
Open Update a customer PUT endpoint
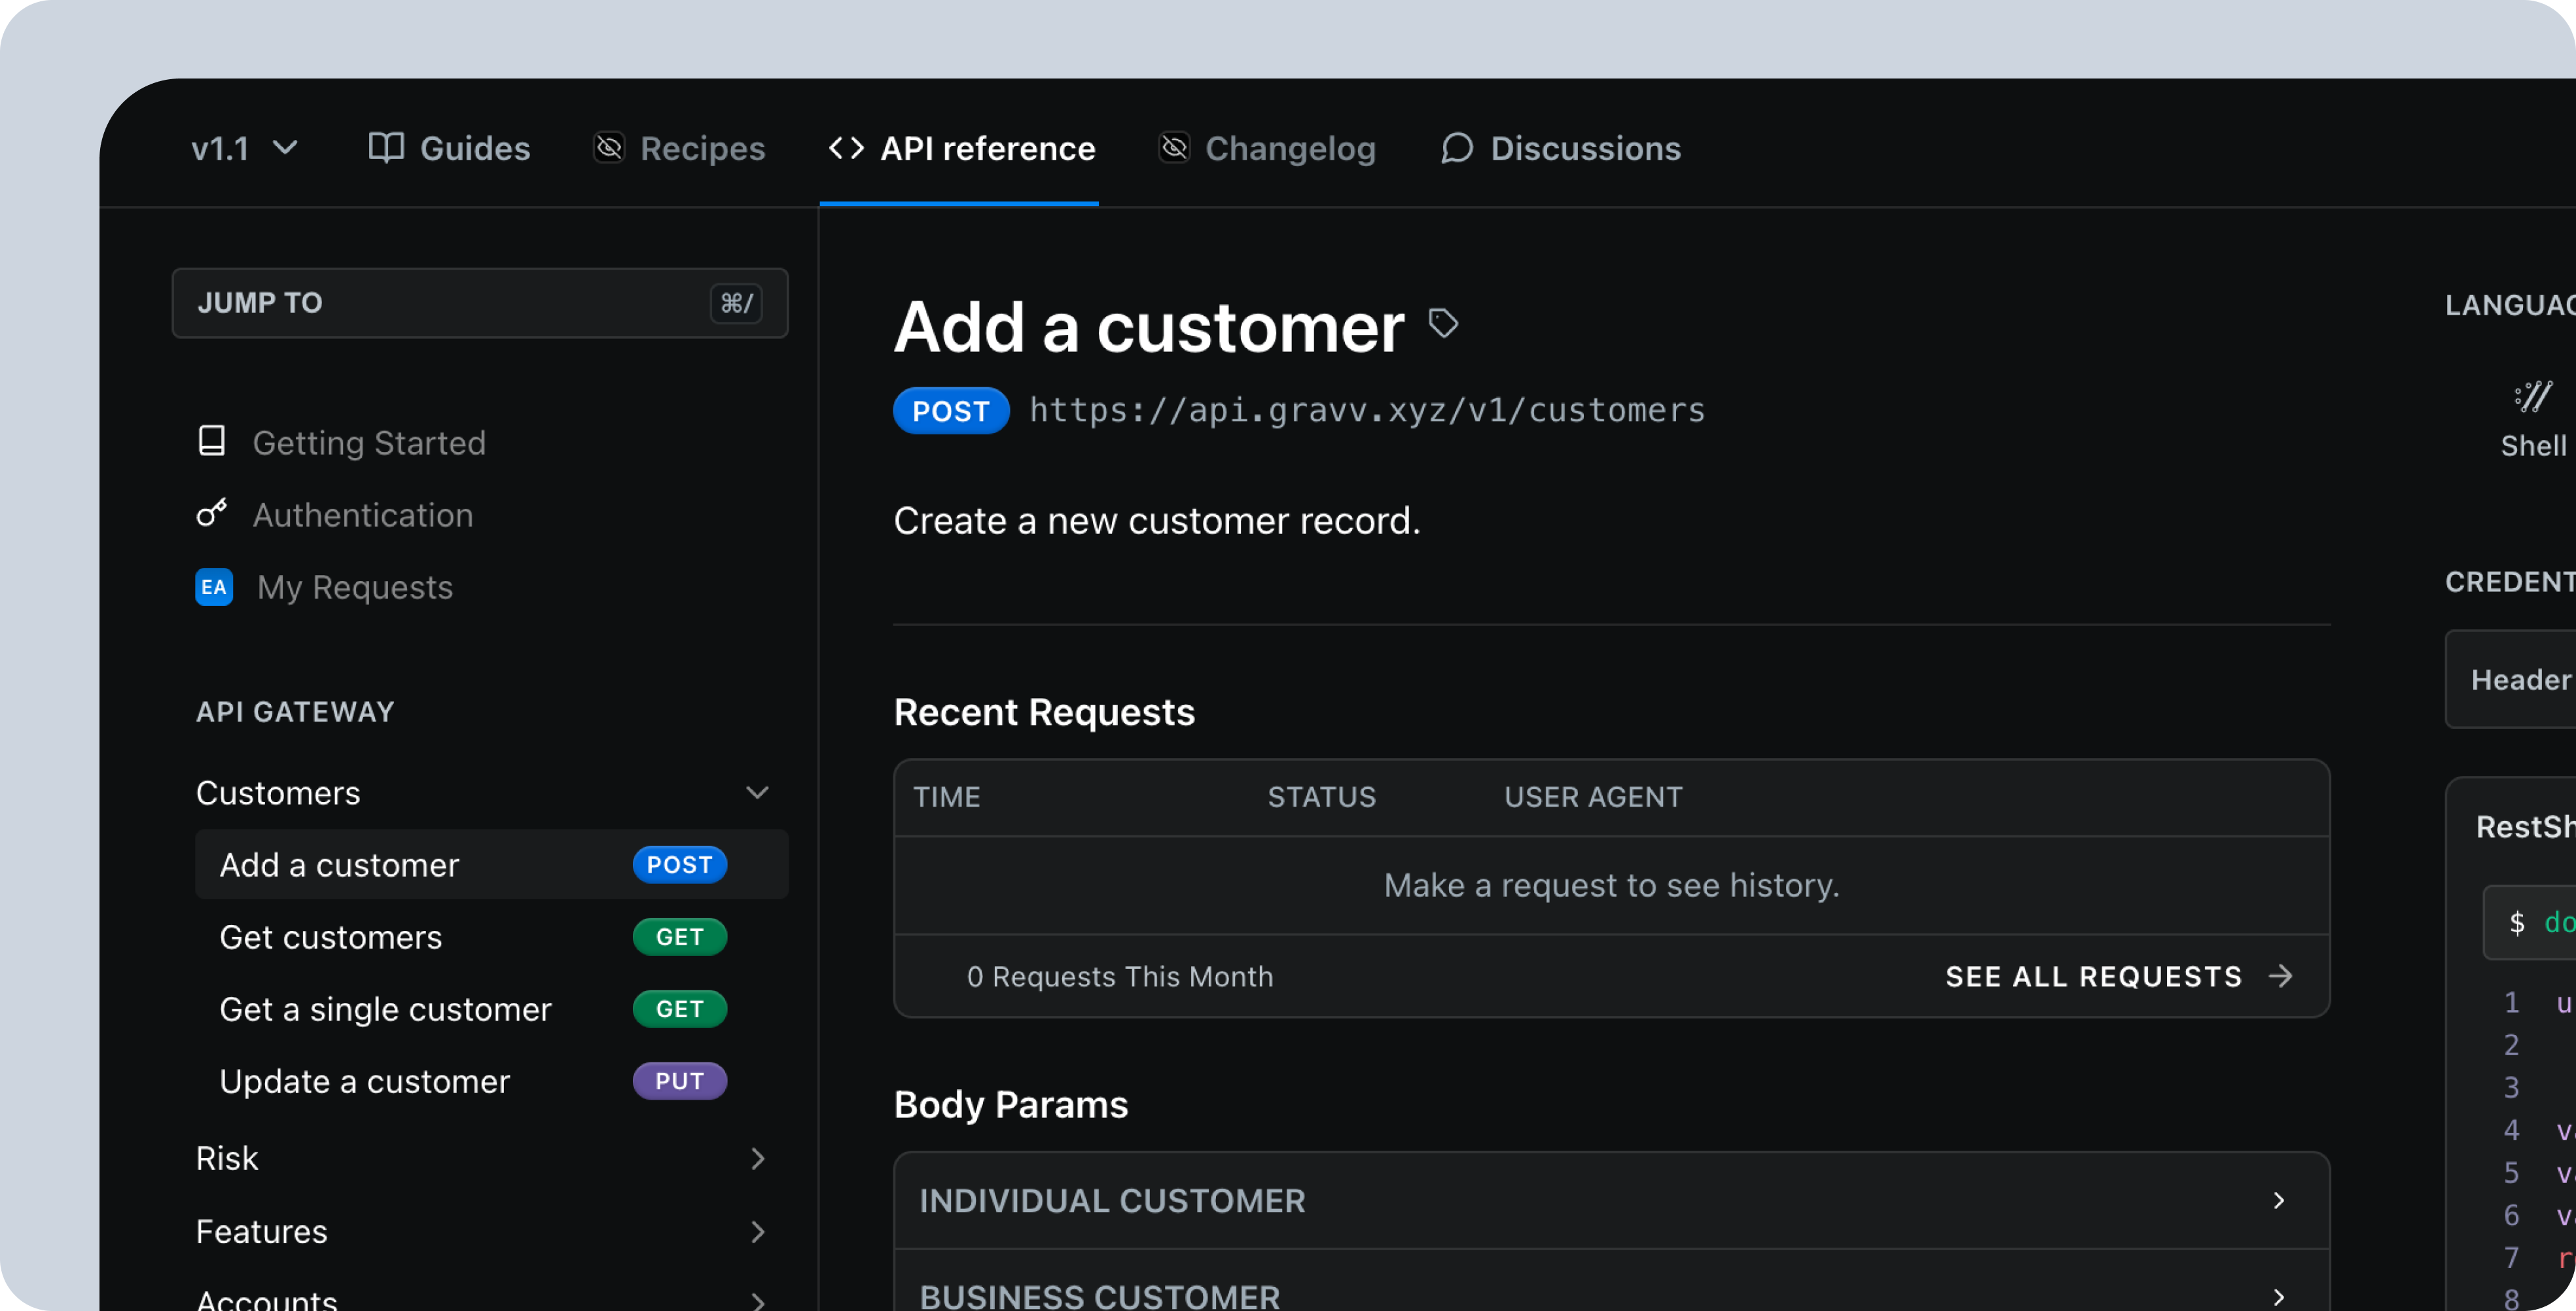365,1081
